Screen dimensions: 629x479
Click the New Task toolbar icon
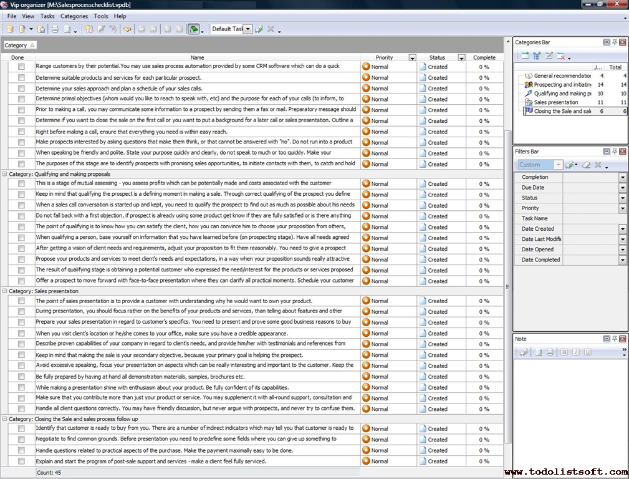click(x=89, y=29)
